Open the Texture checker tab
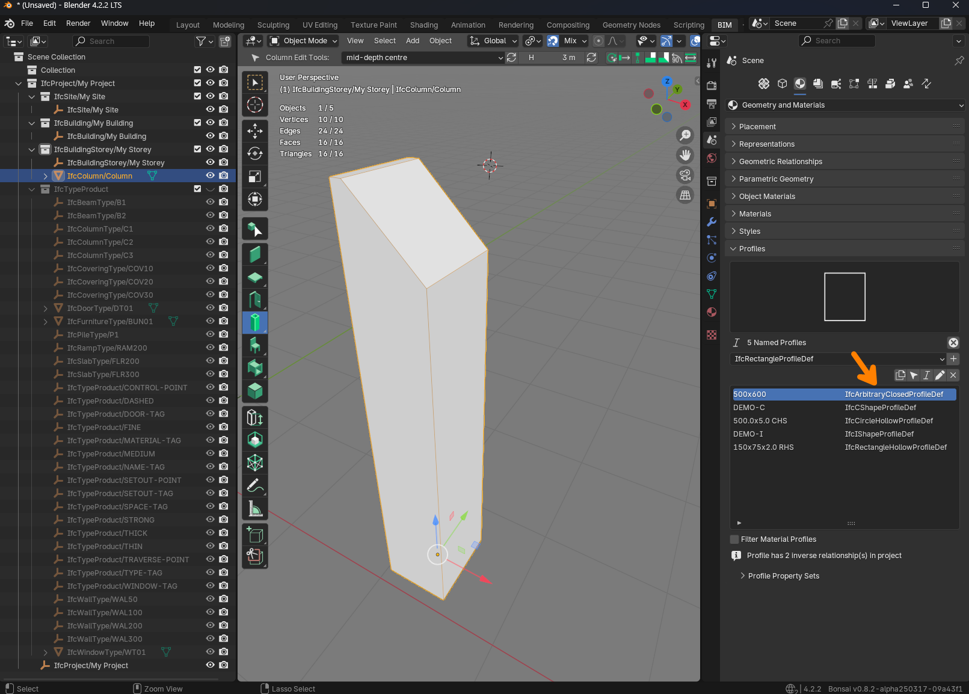 coord(712,335)
